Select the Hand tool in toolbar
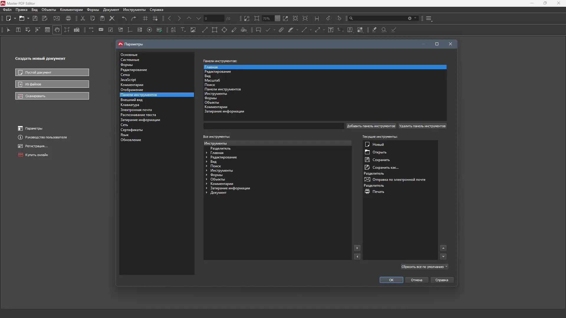566x318 pixels. 57,30
